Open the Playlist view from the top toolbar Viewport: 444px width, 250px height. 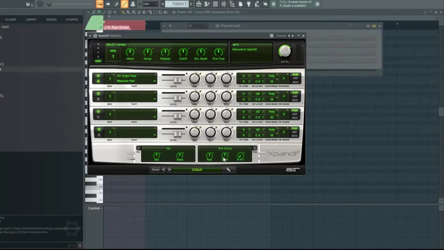click(199, 4)
